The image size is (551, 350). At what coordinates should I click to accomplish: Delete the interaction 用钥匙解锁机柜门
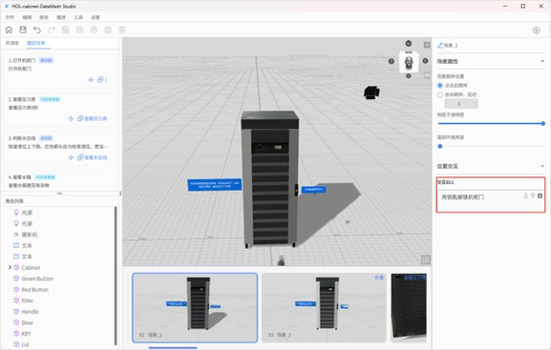pyautogui.click(x=540, y=196)
